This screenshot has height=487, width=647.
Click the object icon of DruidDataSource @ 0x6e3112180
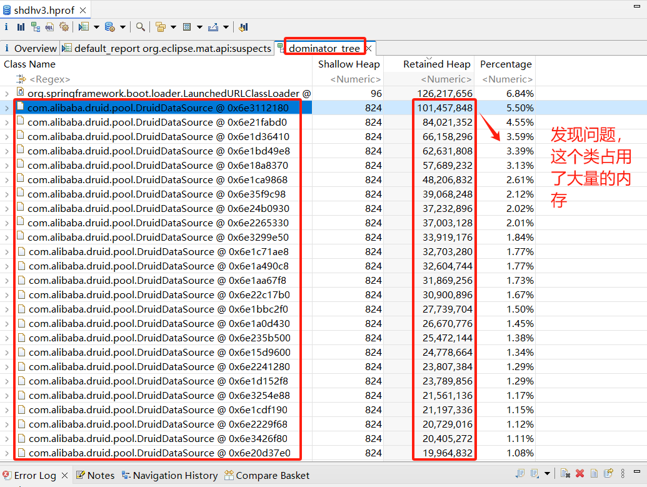coord(20,106)
